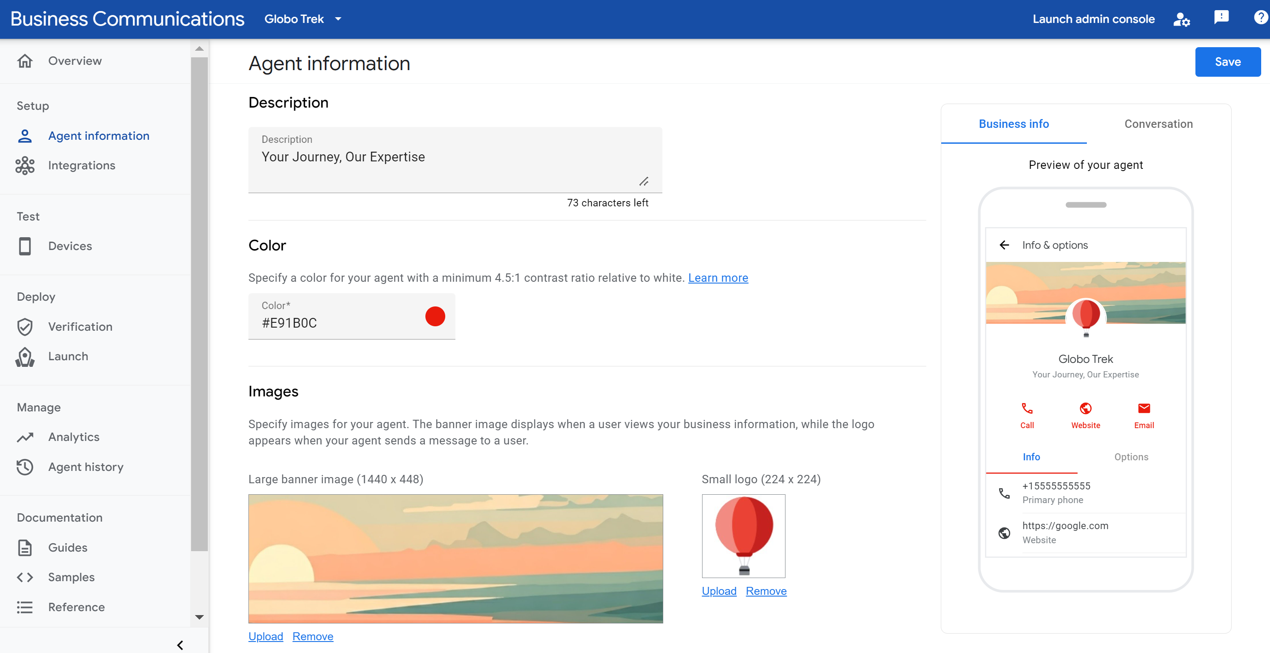Click the Info tab in preview
This screenshot has width=1270, height=653.
(x=1032, y=456)
